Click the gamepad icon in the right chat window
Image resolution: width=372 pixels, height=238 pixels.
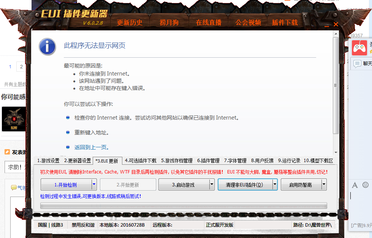[x=359, y=48]
